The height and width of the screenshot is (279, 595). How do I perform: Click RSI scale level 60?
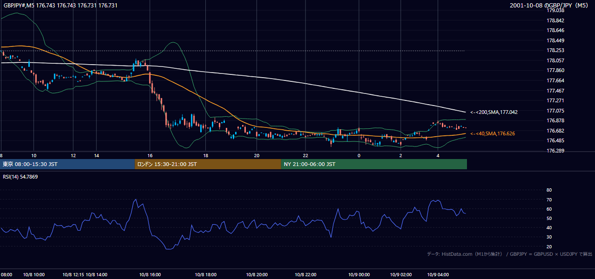(549, 209)
